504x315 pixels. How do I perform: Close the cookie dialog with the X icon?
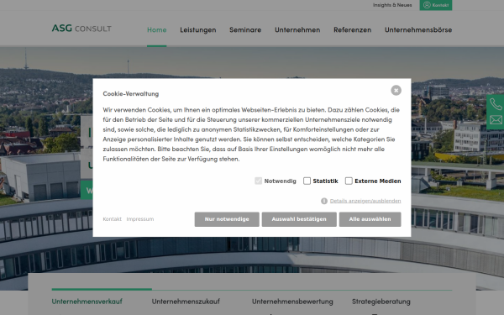pyautogui.click(x=396, y=91)
